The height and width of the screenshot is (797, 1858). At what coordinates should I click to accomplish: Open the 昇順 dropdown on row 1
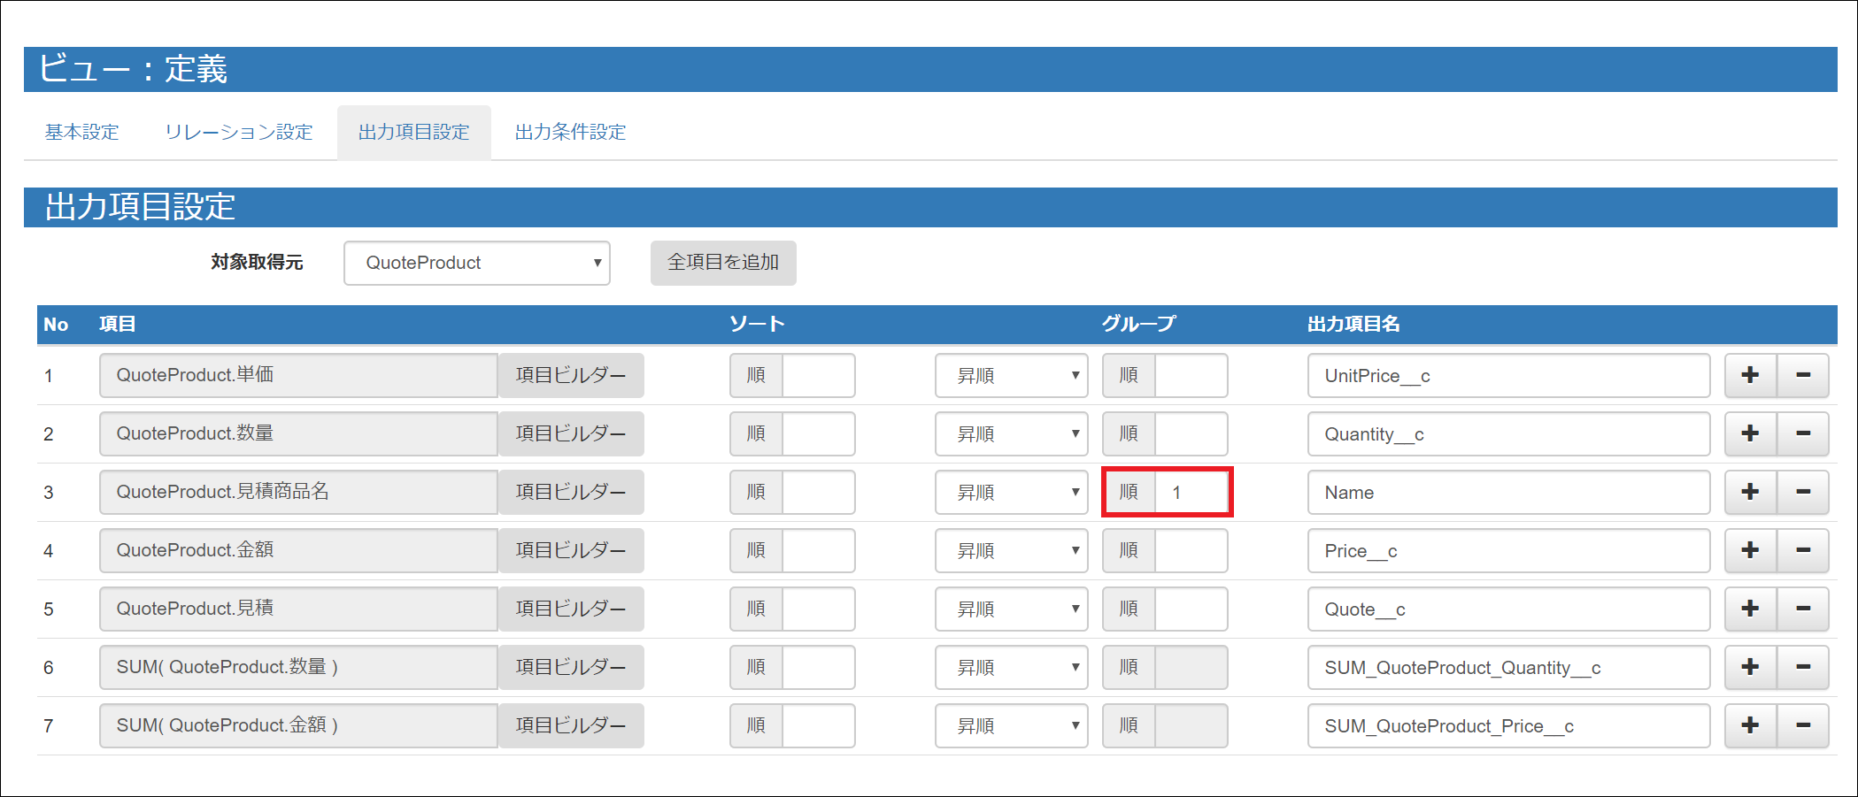(1010, 375)
